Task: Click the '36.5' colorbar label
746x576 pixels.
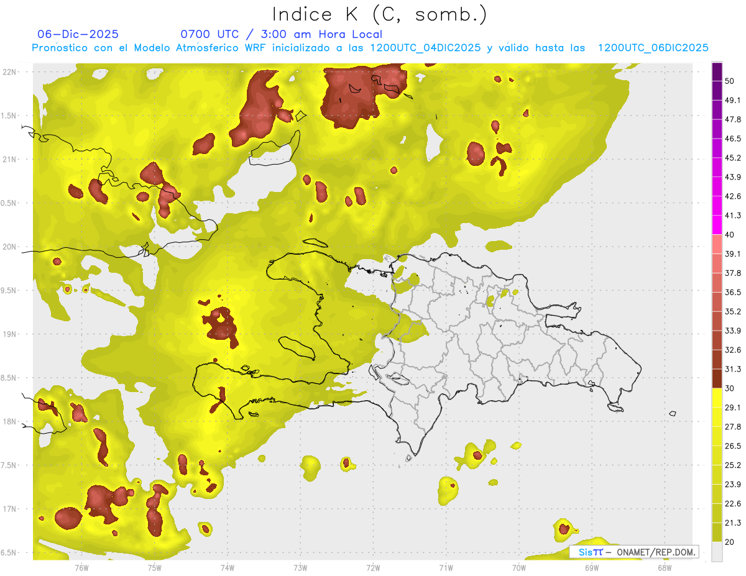Action: click(733, 292)
